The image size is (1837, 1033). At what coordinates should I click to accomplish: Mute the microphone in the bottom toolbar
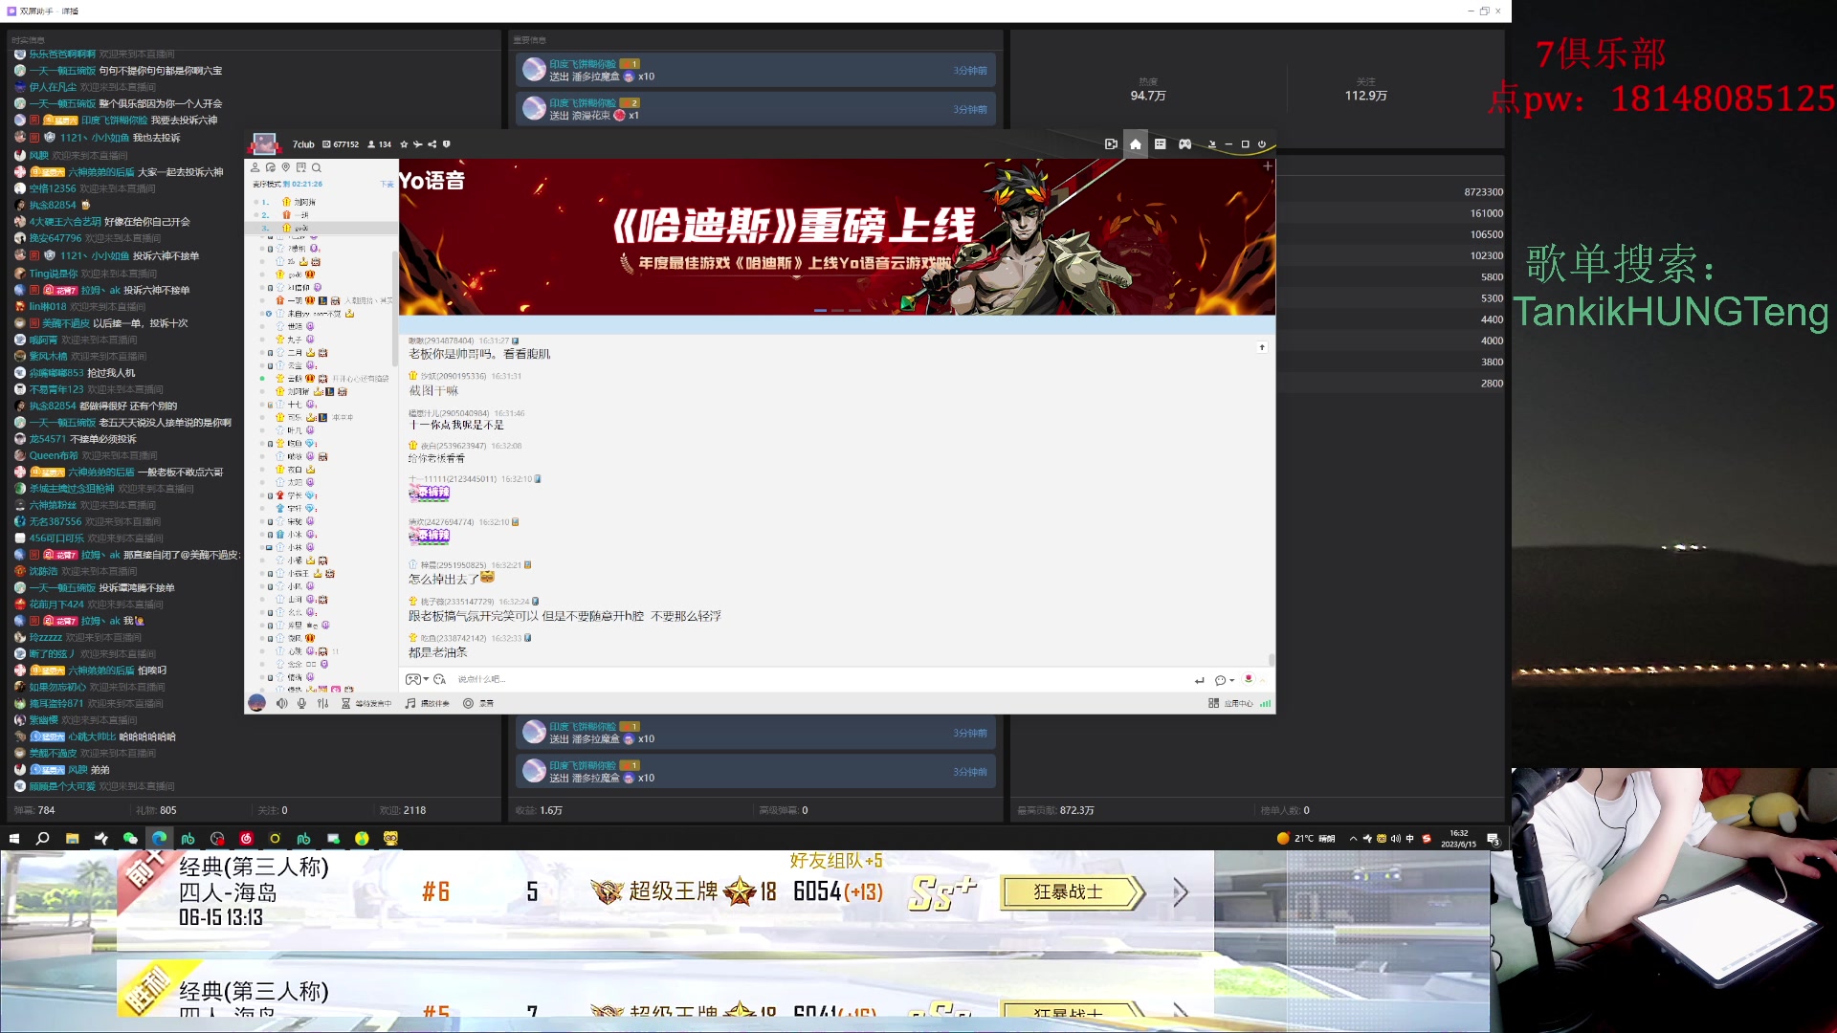click(302, 703)
